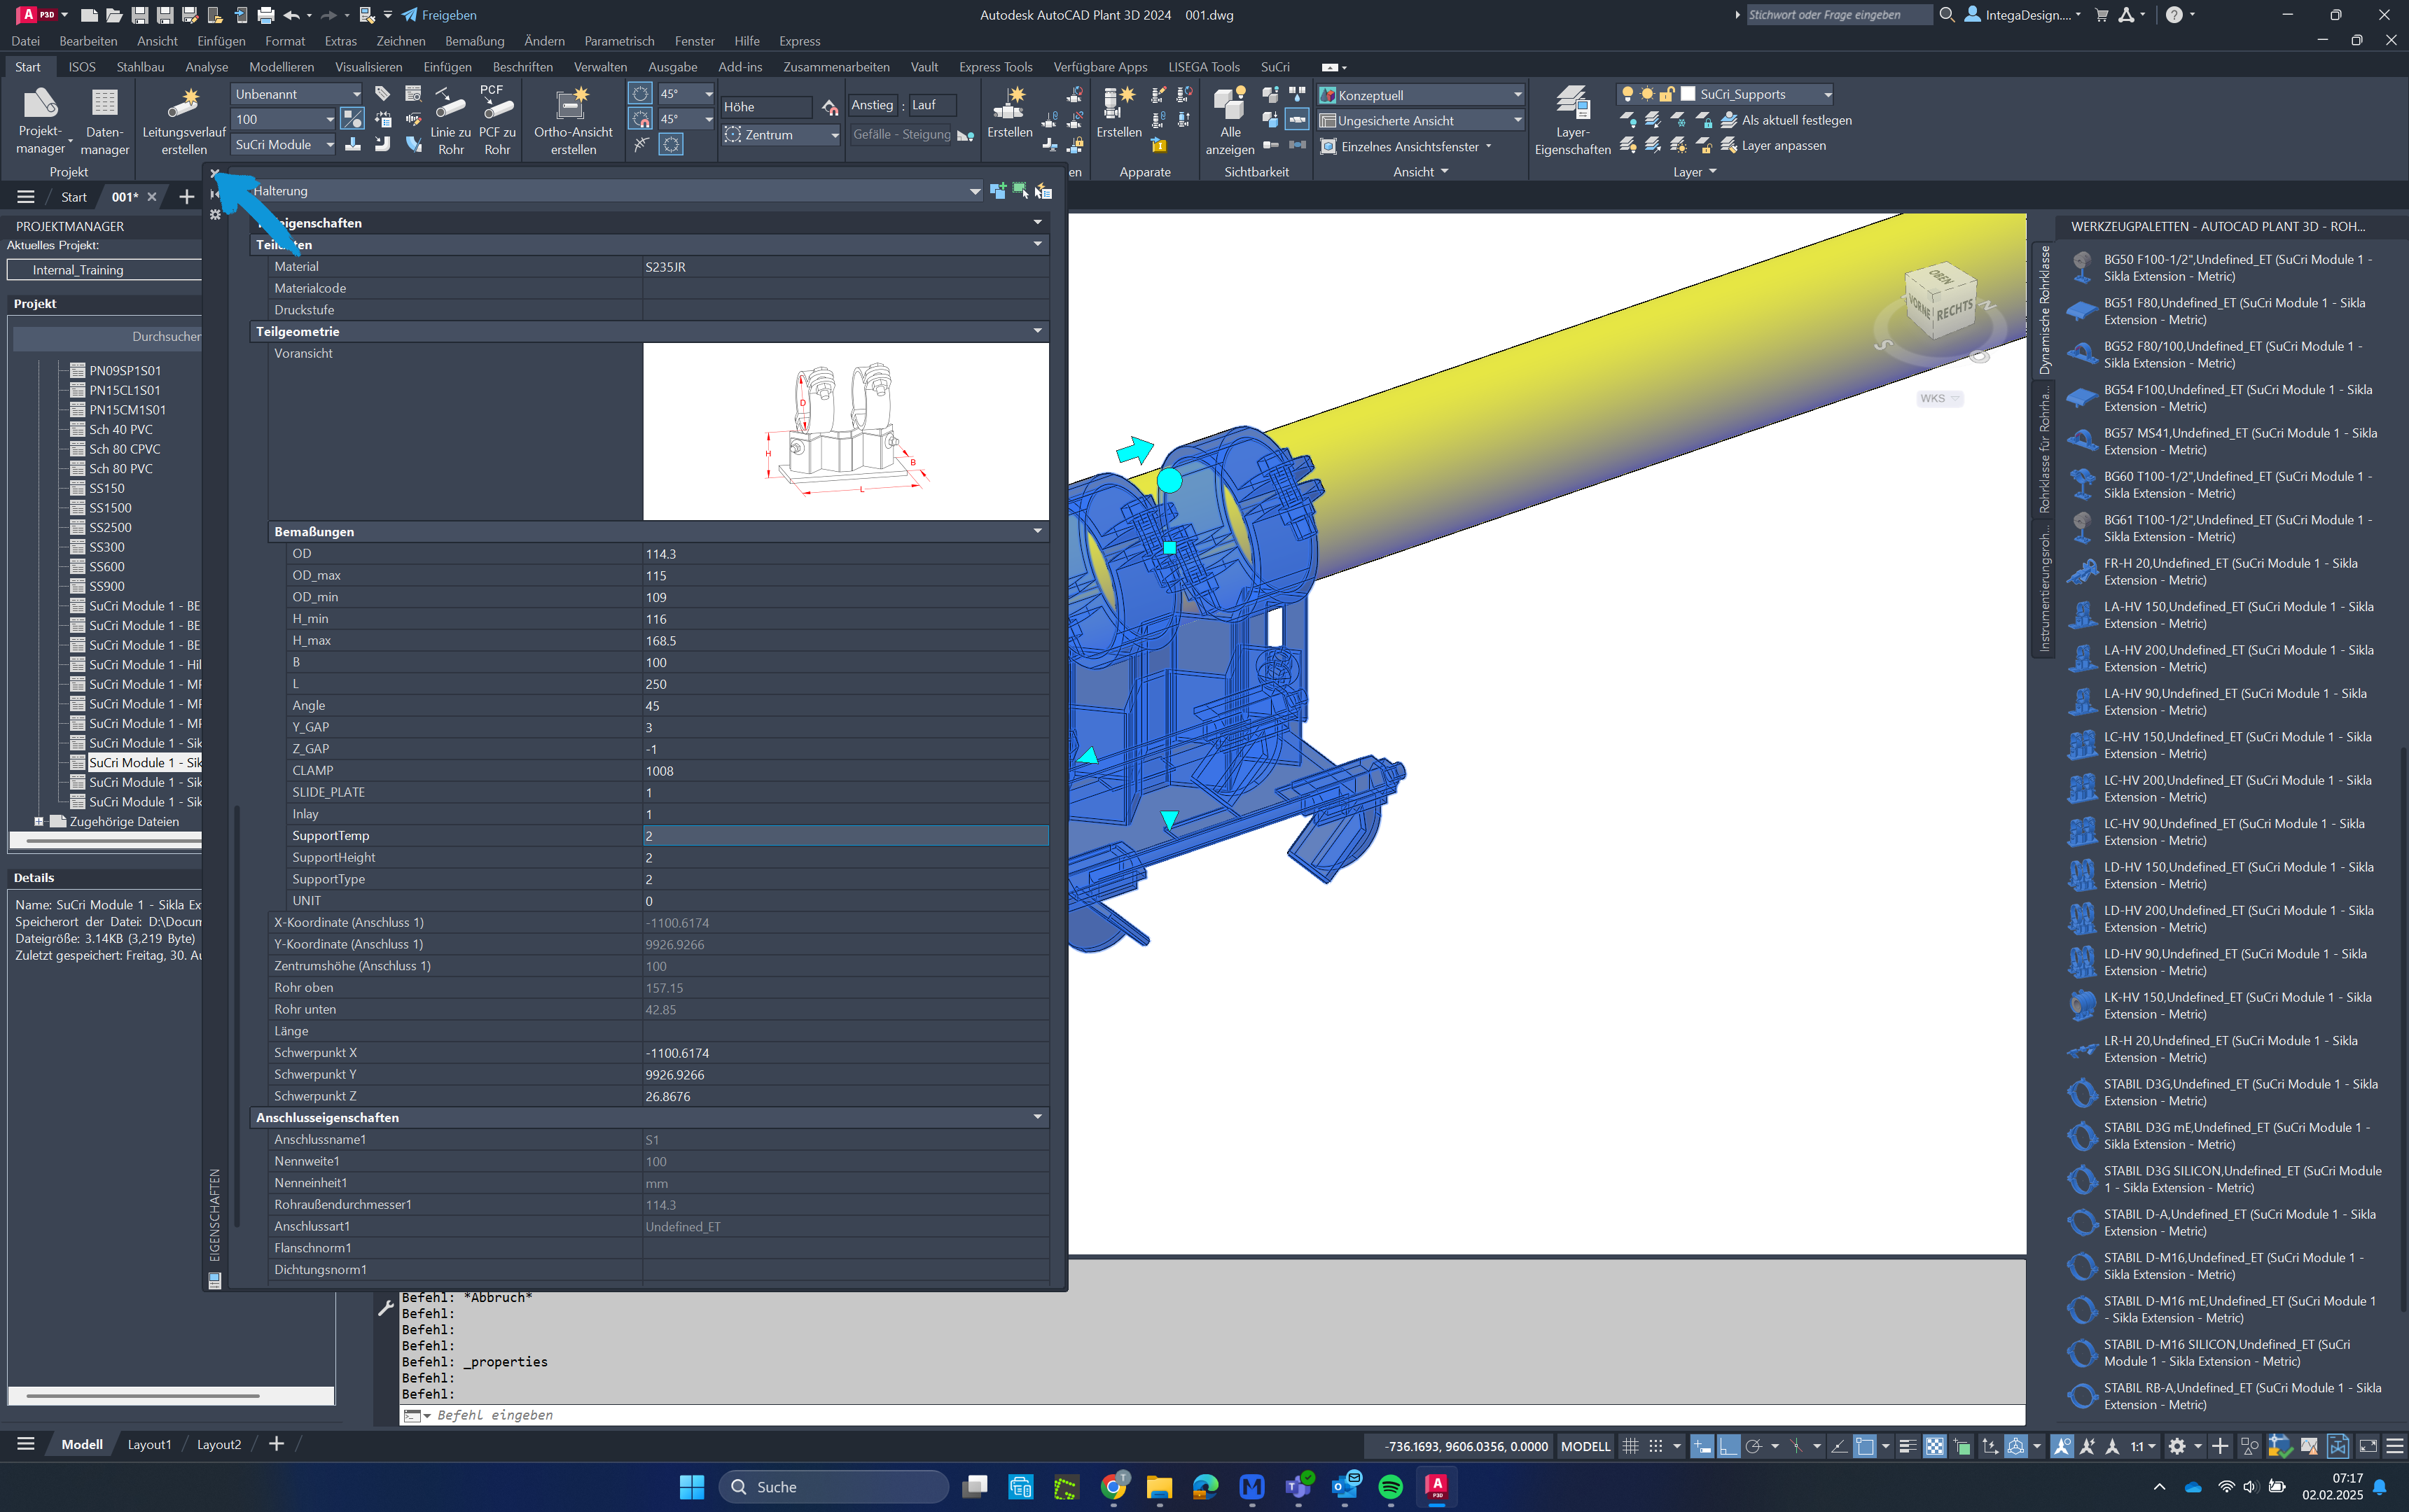Open the Parametrisch menu
The height and width of the screenshot is (1512, 2409).
coord(619,41)
